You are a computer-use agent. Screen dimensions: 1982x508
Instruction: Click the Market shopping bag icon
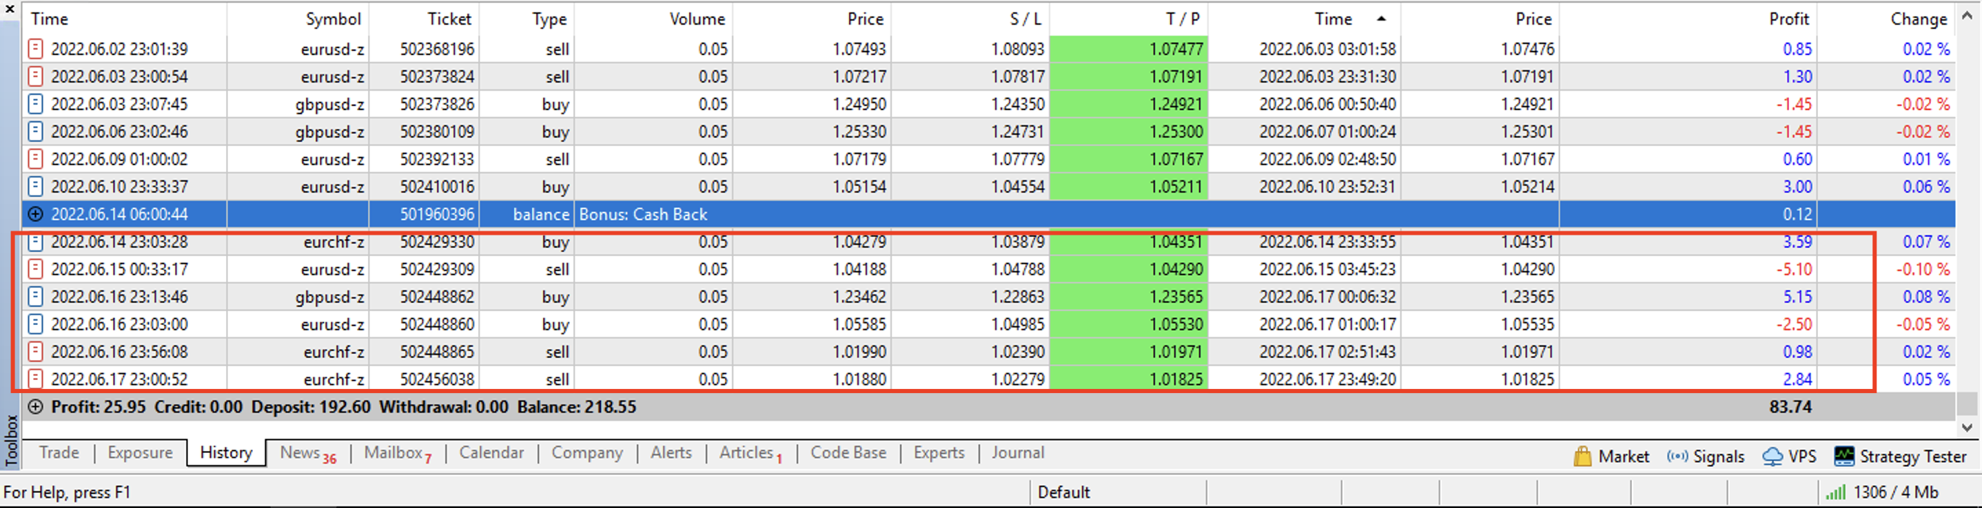tap(1583, 456)
